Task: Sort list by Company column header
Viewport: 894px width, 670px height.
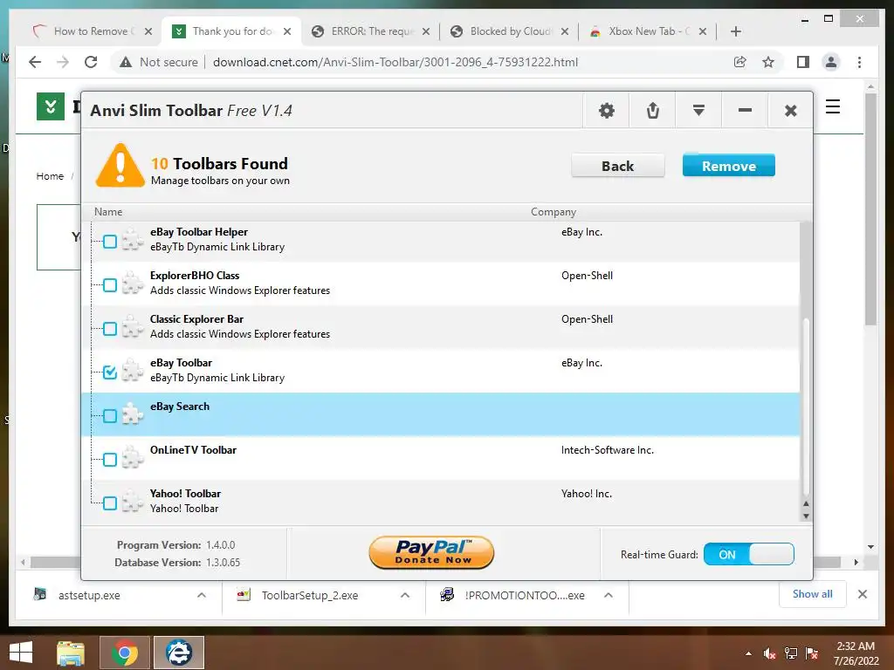Action: [553, 212]
